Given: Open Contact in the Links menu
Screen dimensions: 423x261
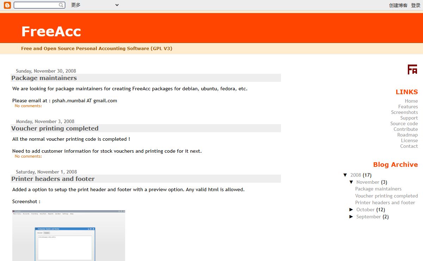Looking at the screenshot, I should coord(409,146).
